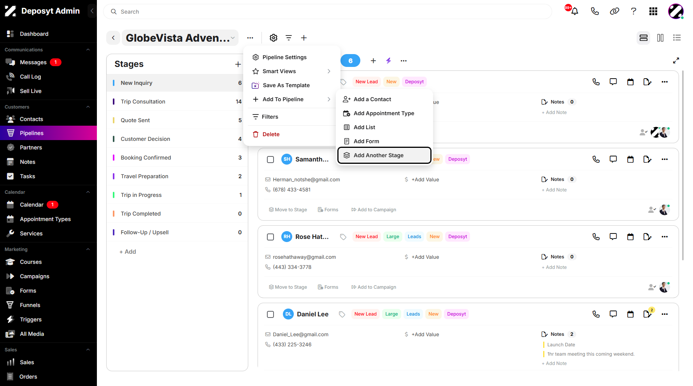Open pipeline settings gear icon
The image size is (693, 386).
point(274,38)
